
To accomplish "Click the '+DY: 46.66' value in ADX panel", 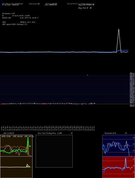I will point(17,136).
